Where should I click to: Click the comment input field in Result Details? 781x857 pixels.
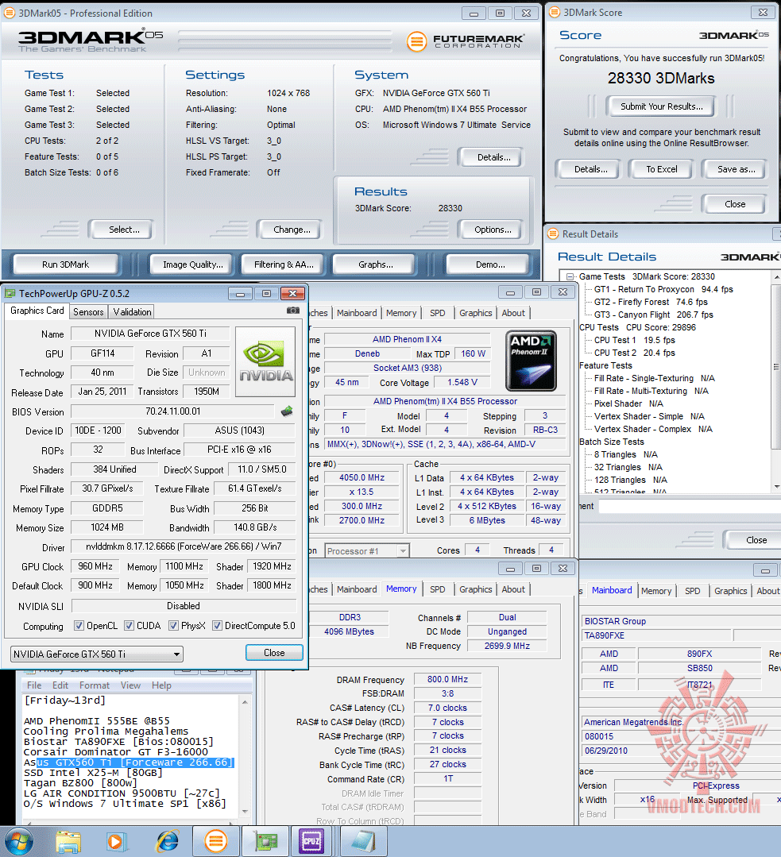click(x=689, y=506)
